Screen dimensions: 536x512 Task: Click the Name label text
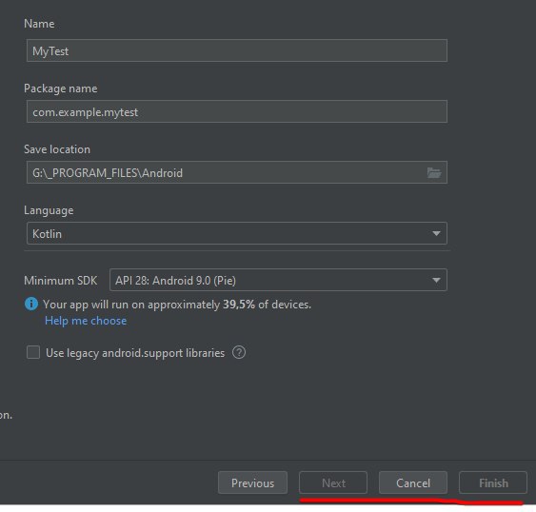[x=39, y=24]
